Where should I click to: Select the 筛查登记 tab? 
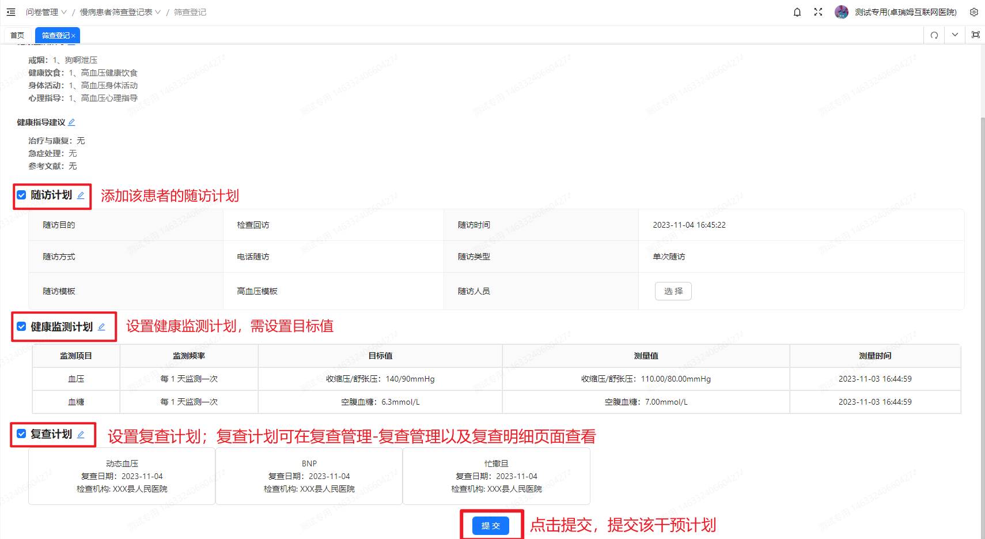(54, 35)
